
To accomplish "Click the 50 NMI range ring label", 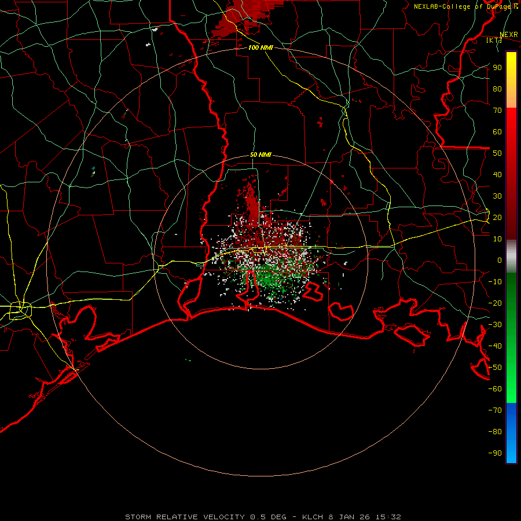I will (261, 155).
